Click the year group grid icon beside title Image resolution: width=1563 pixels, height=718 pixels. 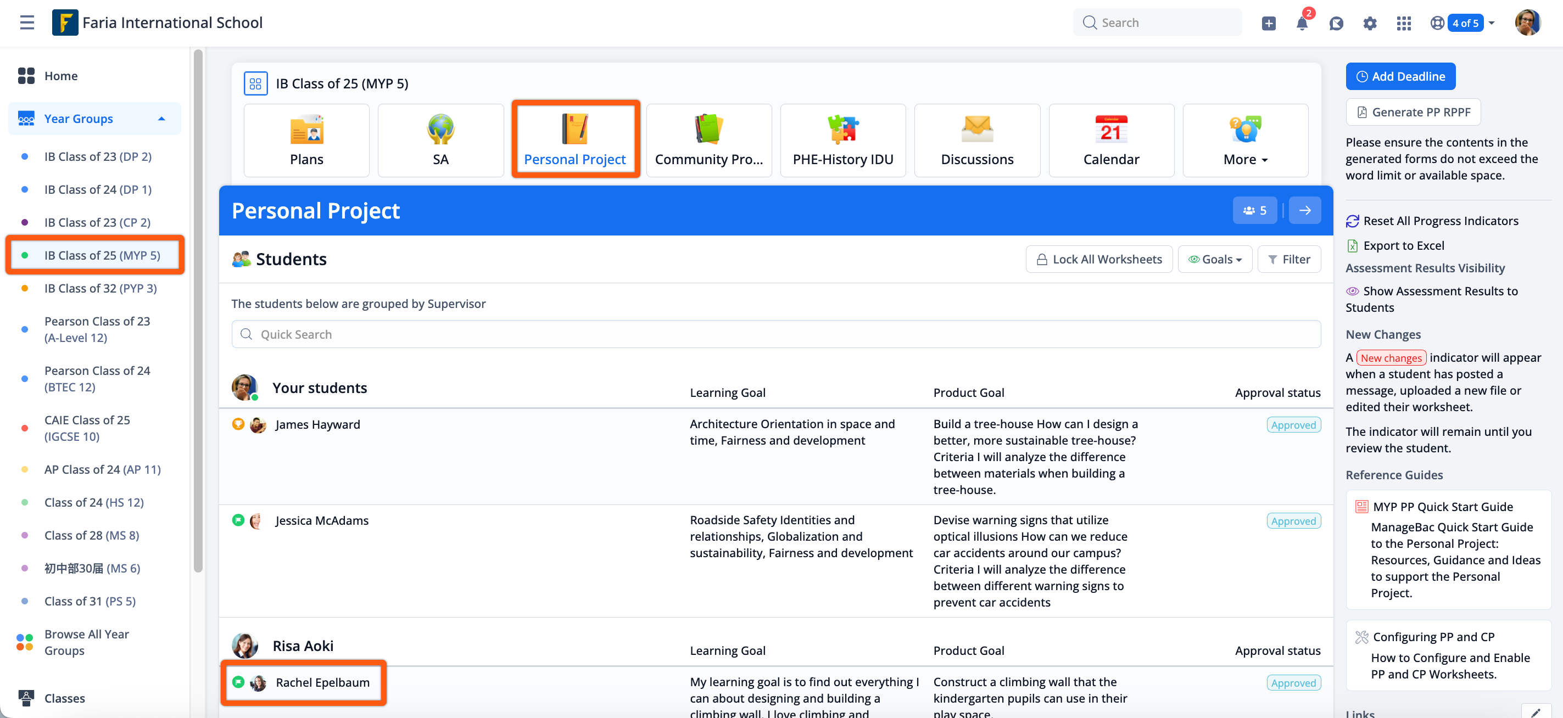coord(255,83)
